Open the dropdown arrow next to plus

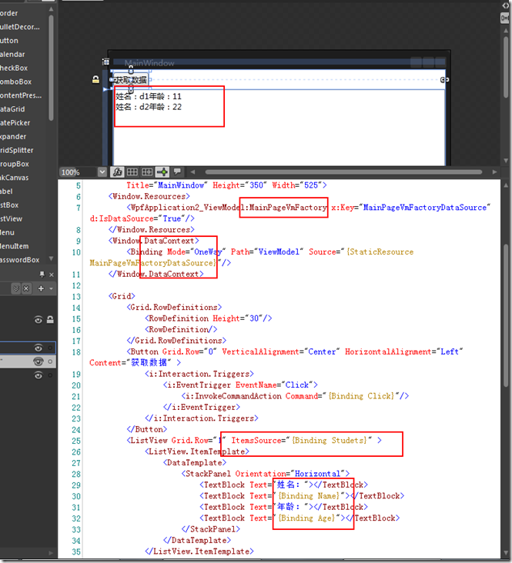click(x=51, y=288)
